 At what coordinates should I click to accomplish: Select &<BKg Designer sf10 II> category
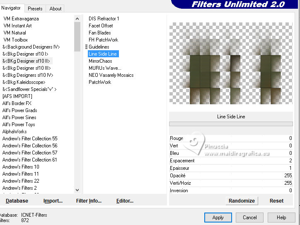tap(26, 61)
